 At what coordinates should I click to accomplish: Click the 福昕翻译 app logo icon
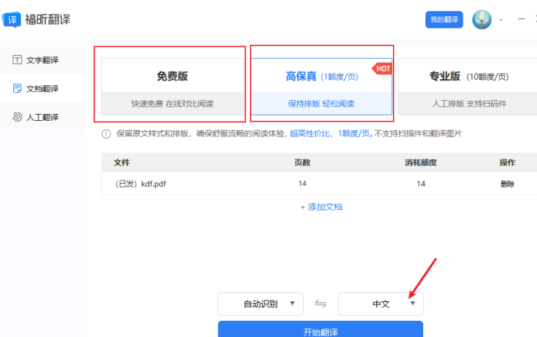pyautogui.click(x=12, y=19)
